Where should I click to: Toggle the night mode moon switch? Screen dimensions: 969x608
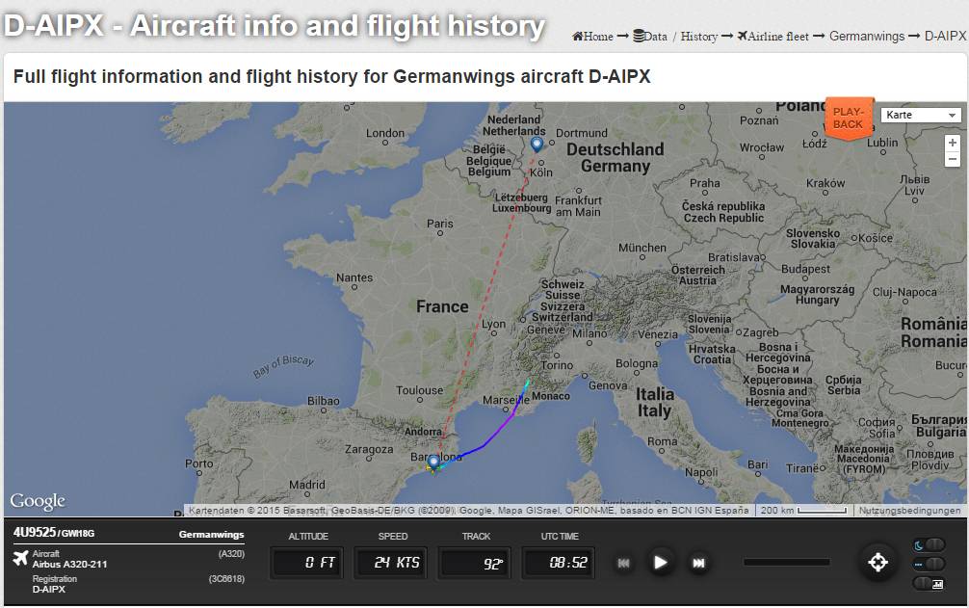pos(929,545)
